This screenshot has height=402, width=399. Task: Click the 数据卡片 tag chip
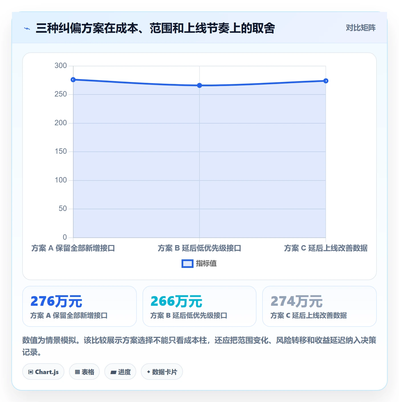coord(162,372)
